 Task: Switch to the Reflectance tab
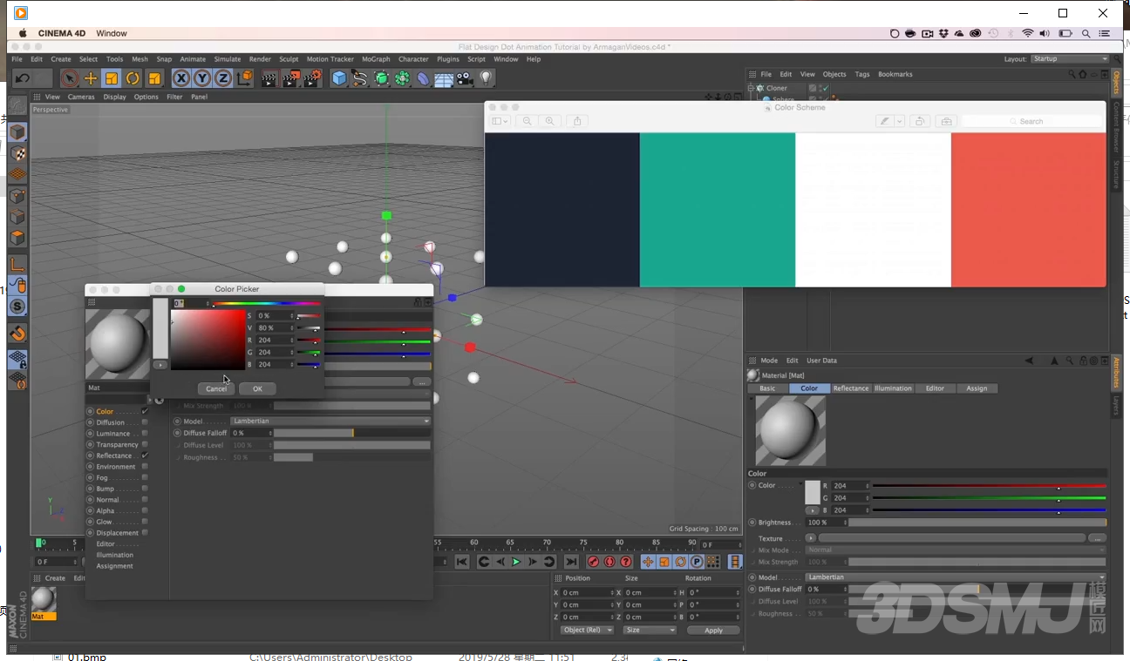[x=850, y=388]
